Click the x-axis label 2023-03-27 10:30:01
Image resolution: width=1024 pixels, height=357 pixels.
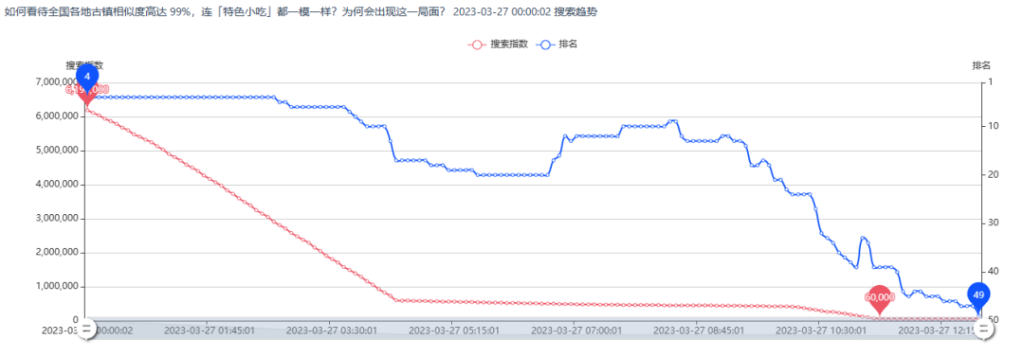pyautogui.click(x=821, y=330)
